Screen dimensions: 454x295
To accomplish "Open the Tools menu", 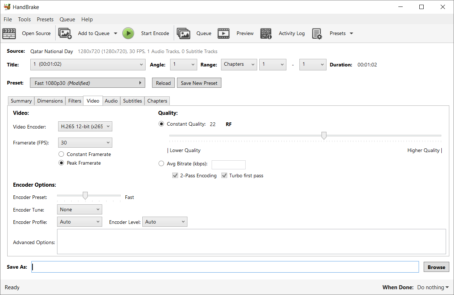I will click(24, 19).
